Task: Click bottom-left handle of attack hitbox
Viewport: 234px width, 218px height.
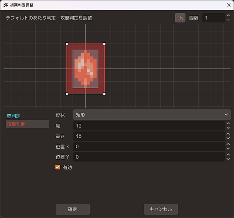Action: click(67, 94)
